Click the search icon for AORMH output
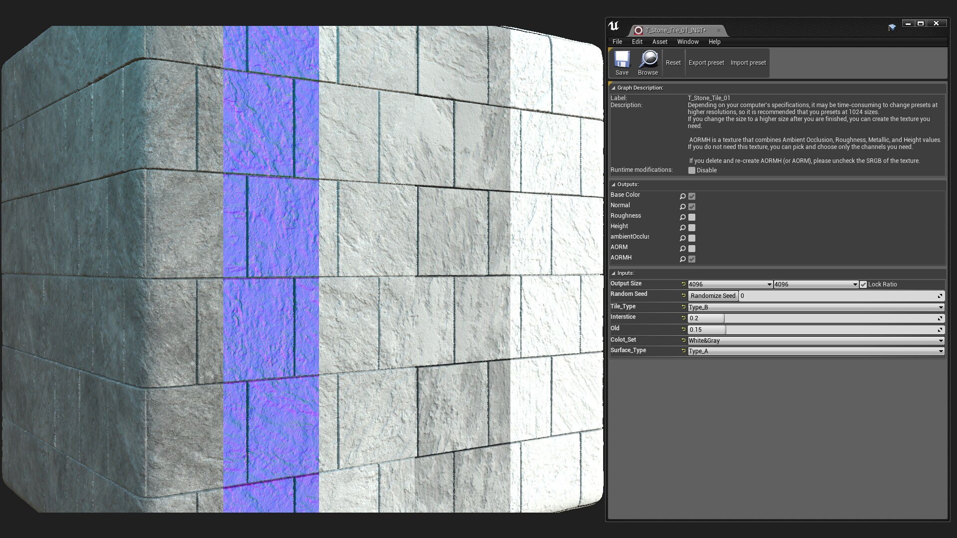This screenshot has width=957, height=538. (x=683, y=259)
